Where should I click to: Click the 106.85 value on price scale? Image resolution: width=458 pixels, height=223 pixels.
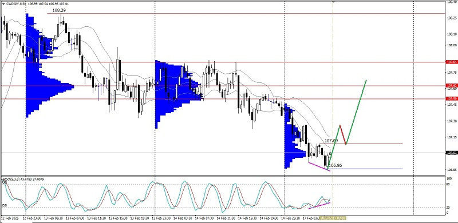pos(451,170)
